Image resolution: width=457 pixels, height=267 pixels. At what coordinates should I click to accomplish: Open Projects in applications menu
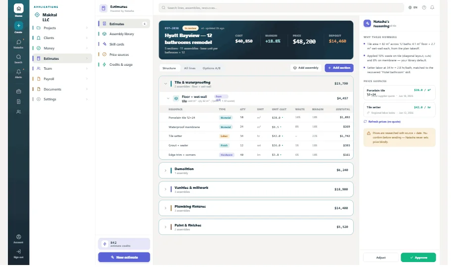coord(62,28)
